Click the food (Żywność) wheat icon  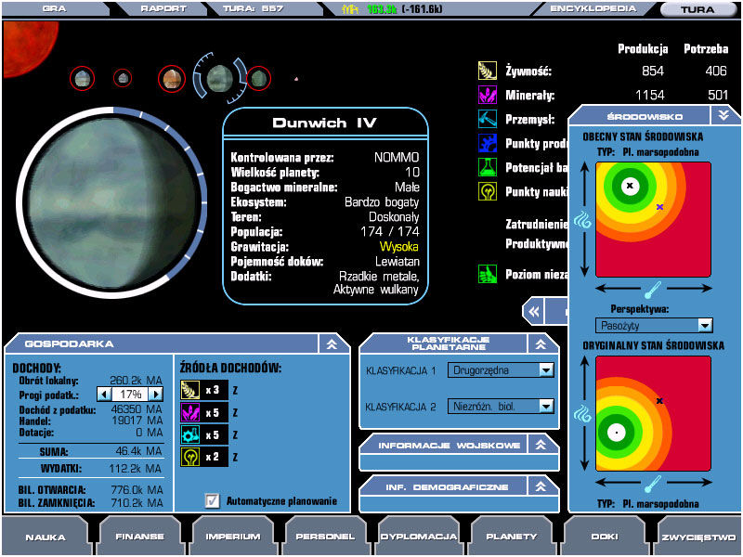coord(487,71)
